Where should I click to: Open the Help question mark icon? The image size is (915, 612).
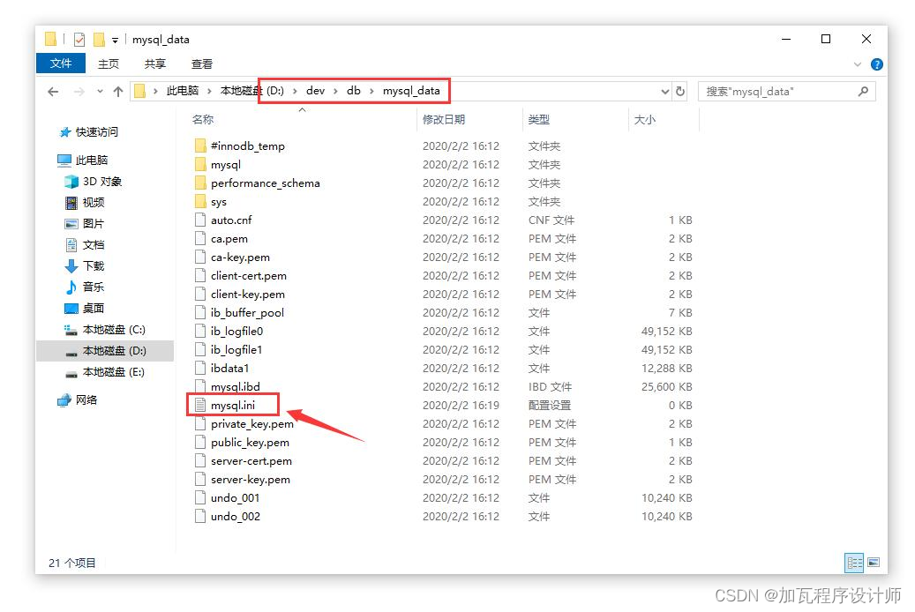pos(876,64)
